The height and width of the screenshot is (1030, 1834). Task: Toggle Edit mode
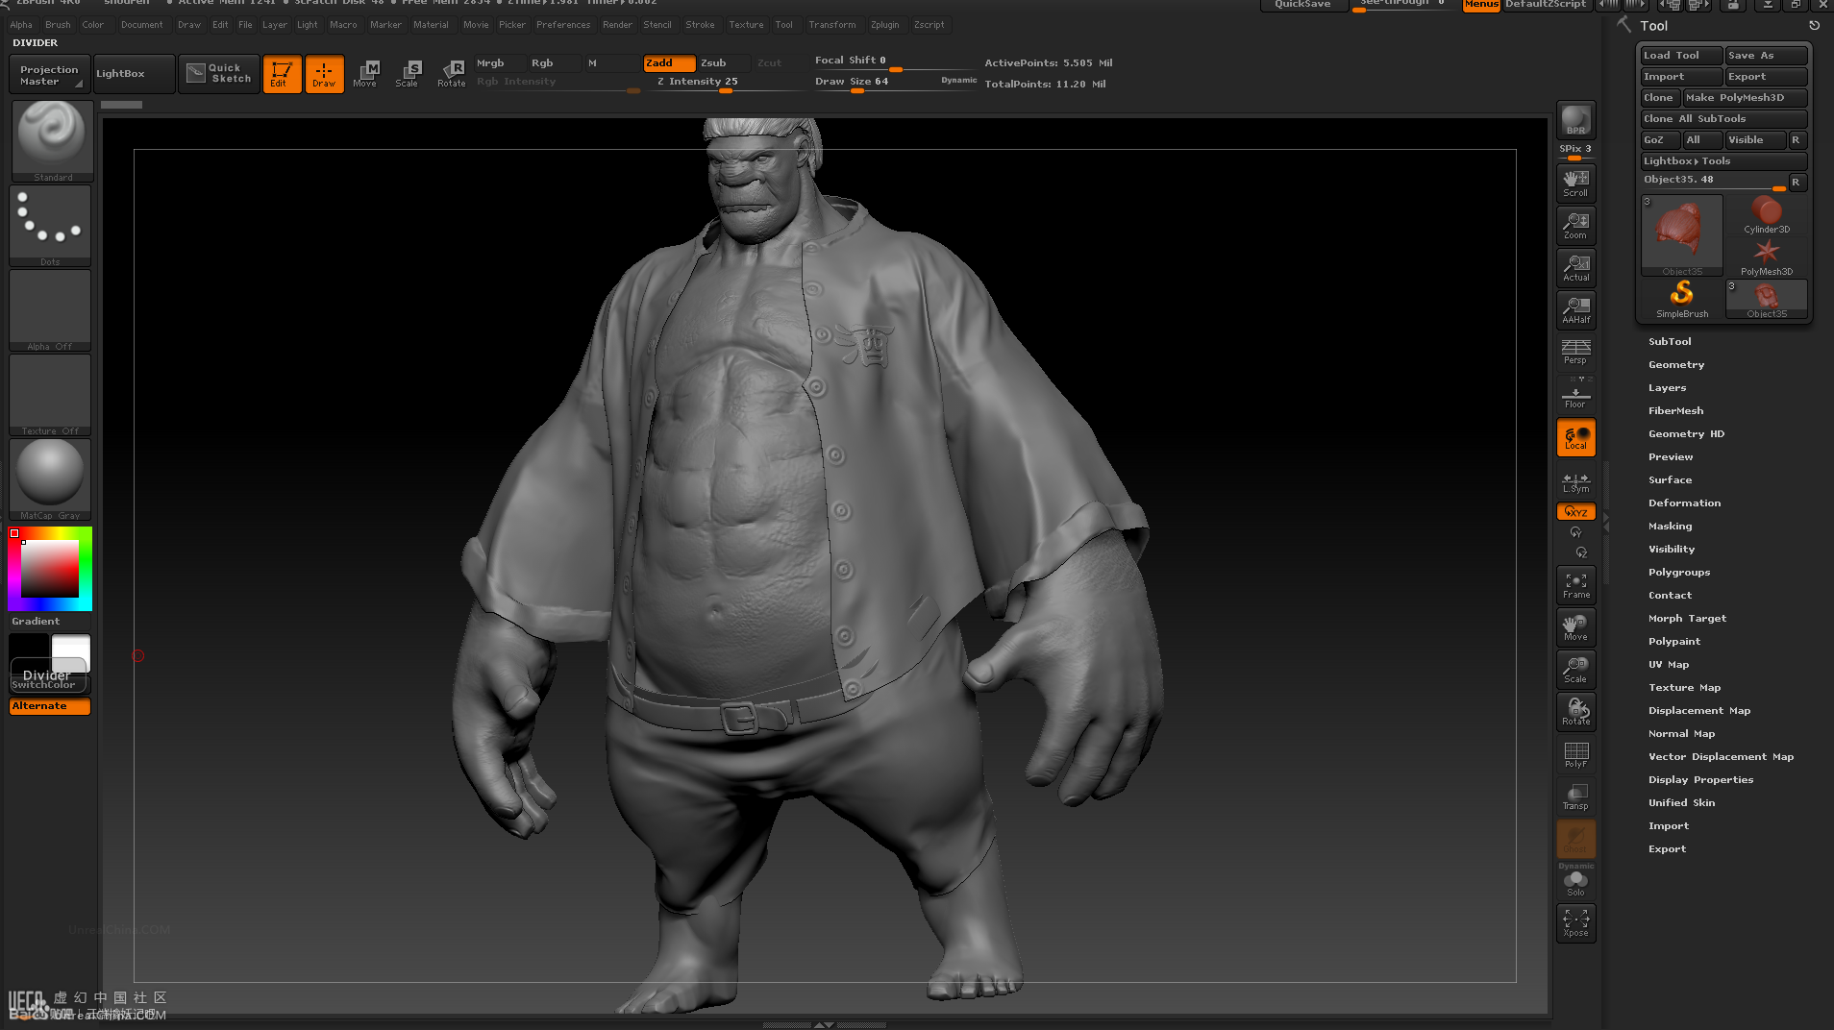tap(282, 74)
